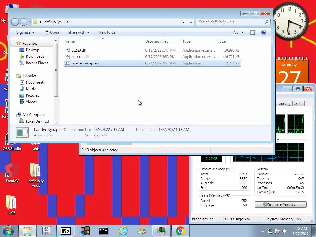This screenshot has height=237, width=316.
Task: Click the Action Center flag tray icon
Action: coord(277,231)
